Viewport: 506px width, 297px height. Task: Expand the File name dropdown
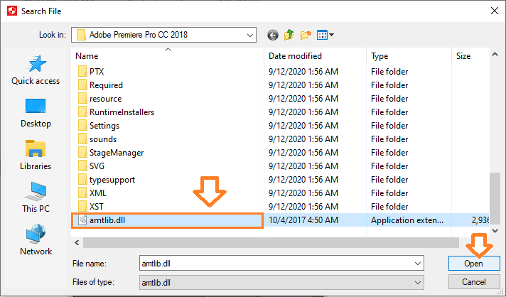[418, 264]
